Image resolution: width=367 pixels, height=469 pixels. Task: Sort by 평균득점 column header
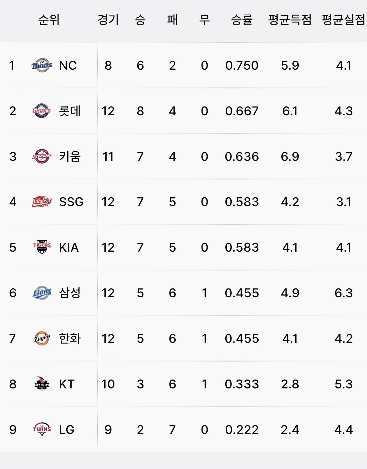(290, 20)
